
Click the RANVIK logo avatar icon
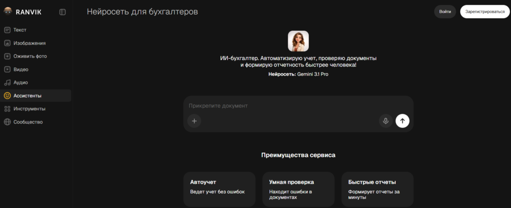7,12
